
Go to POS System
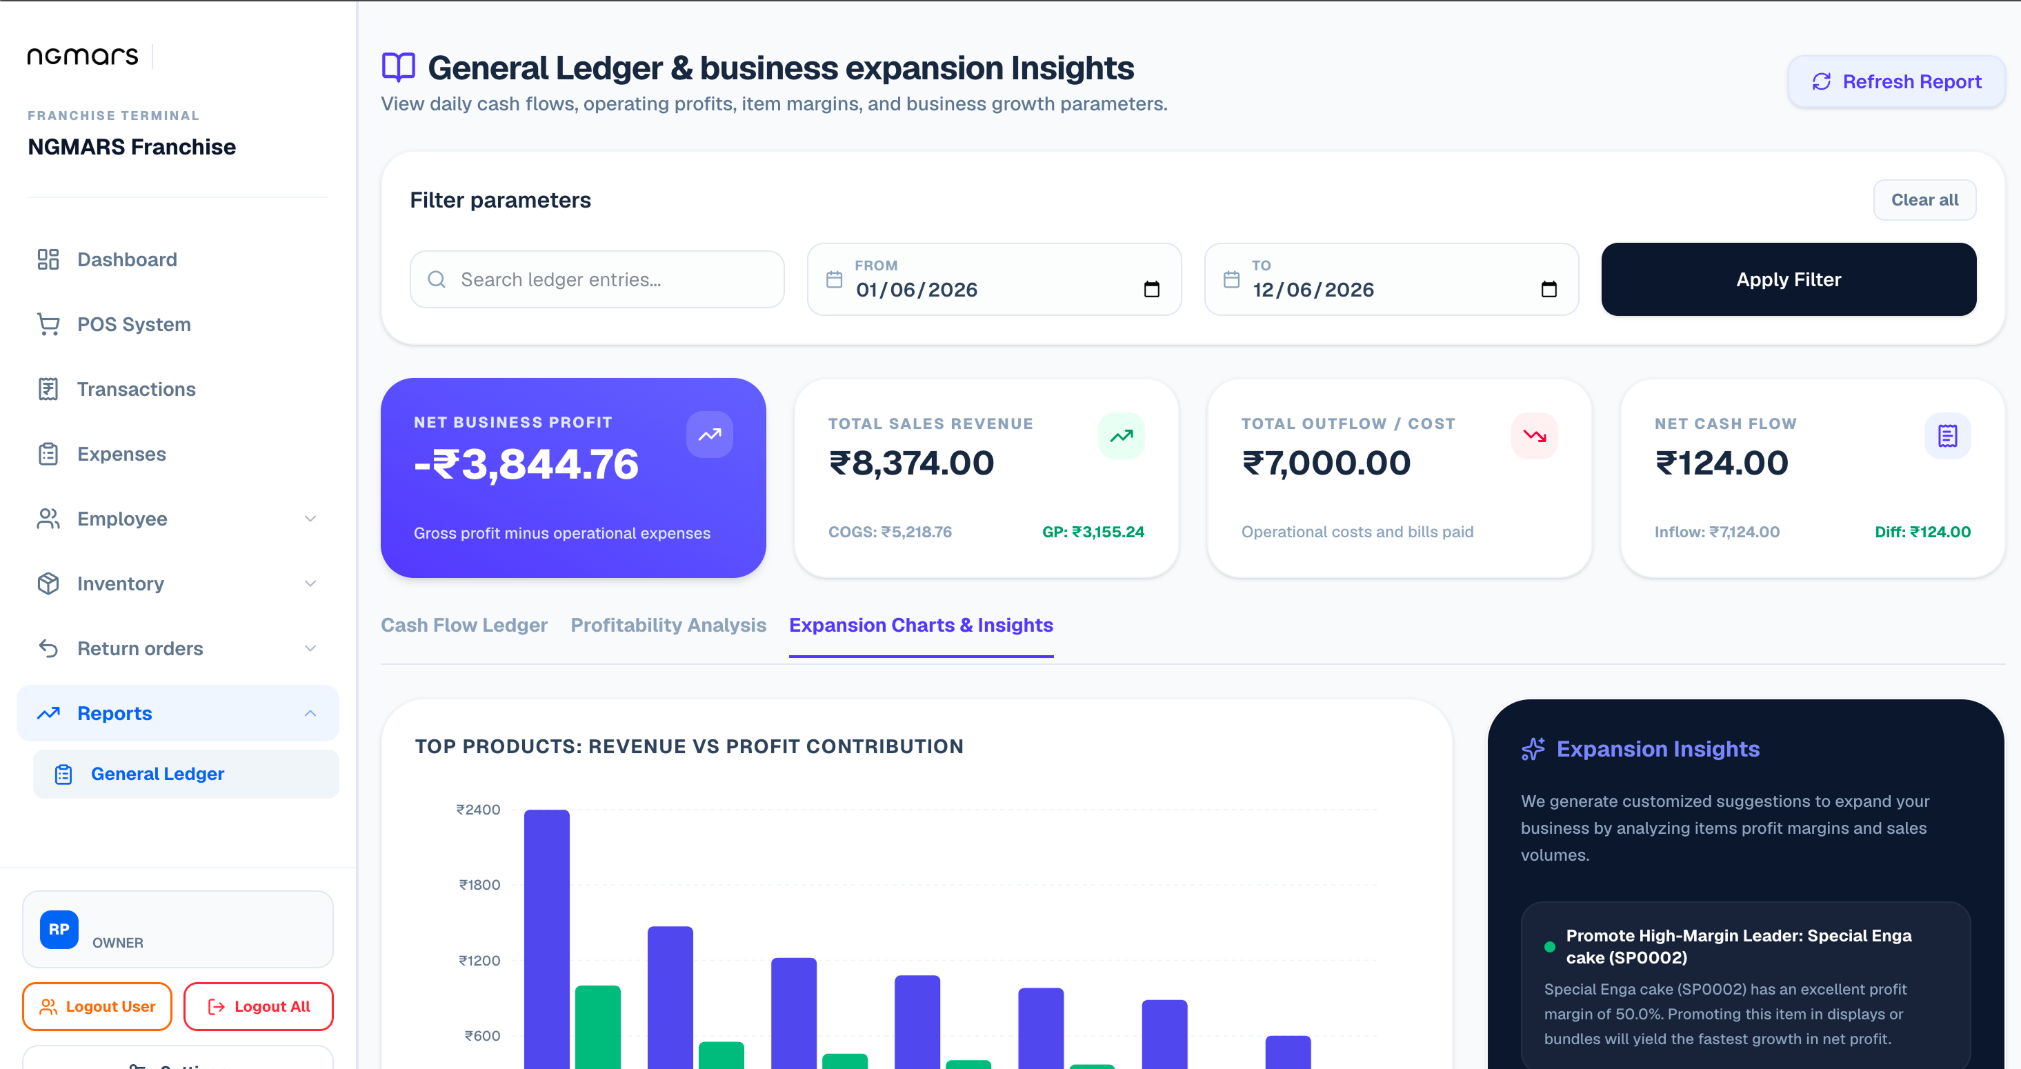pyautogui.click(x=178, y=325)
